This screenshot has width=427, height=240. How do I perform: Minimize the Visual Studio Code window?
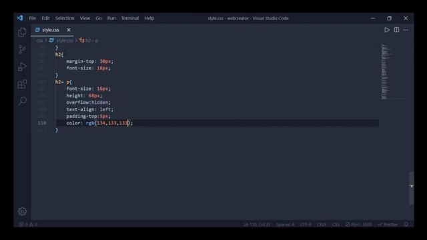[373, 18]
